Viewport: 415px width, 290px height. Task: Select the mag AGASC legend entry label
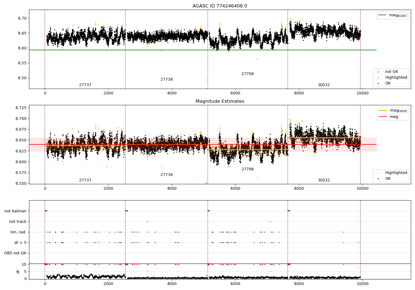click(x=398, y=15)
